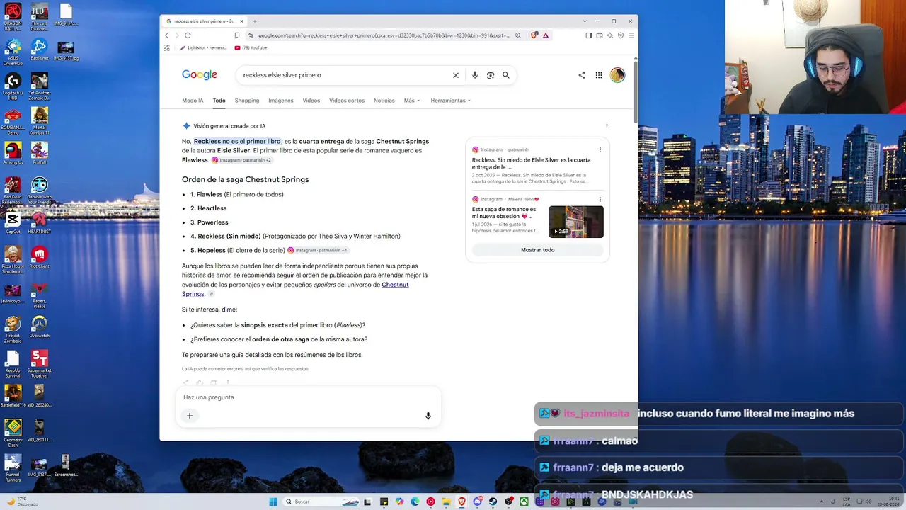Follow the Chestnut Springs link

pyautogui.click(x=395, y=285)
